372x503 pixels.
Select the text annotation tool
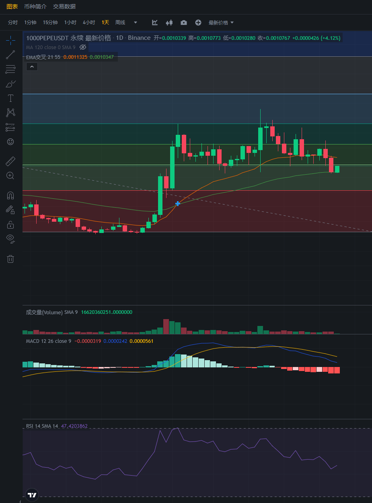tap(10, 98)
